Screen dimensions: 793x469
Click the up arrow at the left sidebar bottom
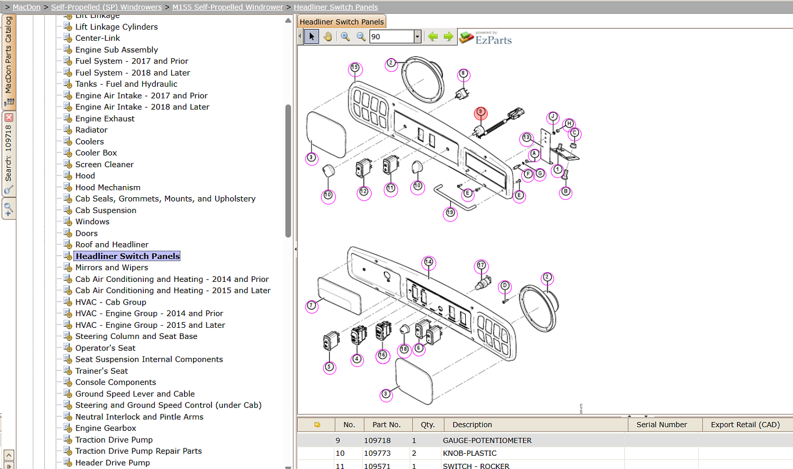click(8, 455)
